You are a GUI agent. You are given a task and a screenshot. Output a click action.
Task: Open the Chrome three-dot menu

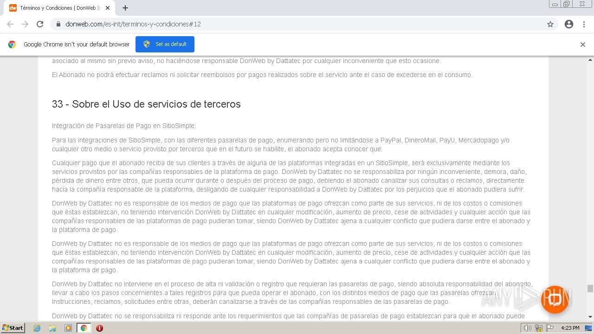click(584, 24)
